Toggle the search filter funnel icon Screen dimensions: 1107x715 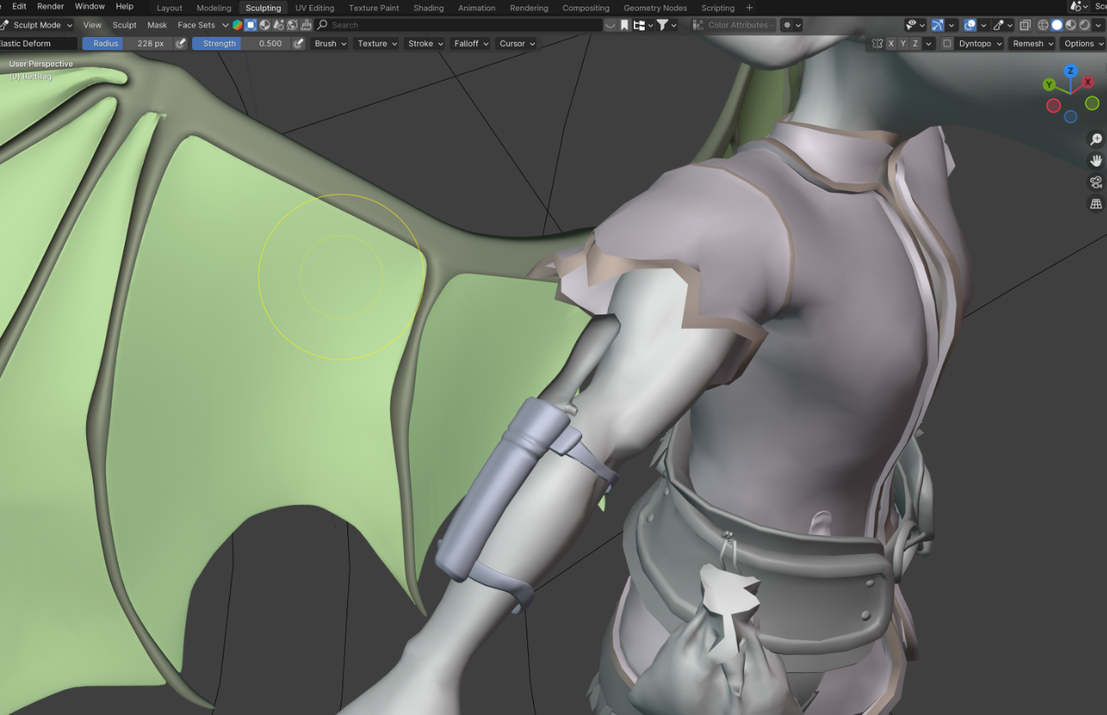point(662,25)
